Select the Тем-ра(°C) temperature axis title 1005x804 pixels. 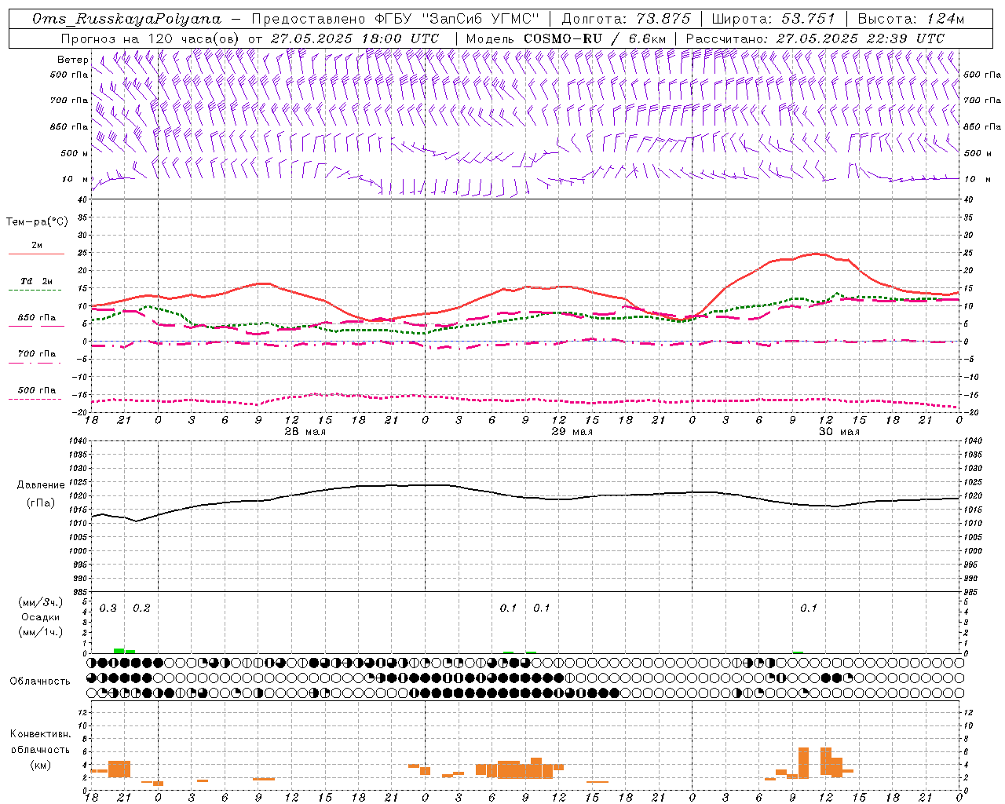(x=37, y=222)
